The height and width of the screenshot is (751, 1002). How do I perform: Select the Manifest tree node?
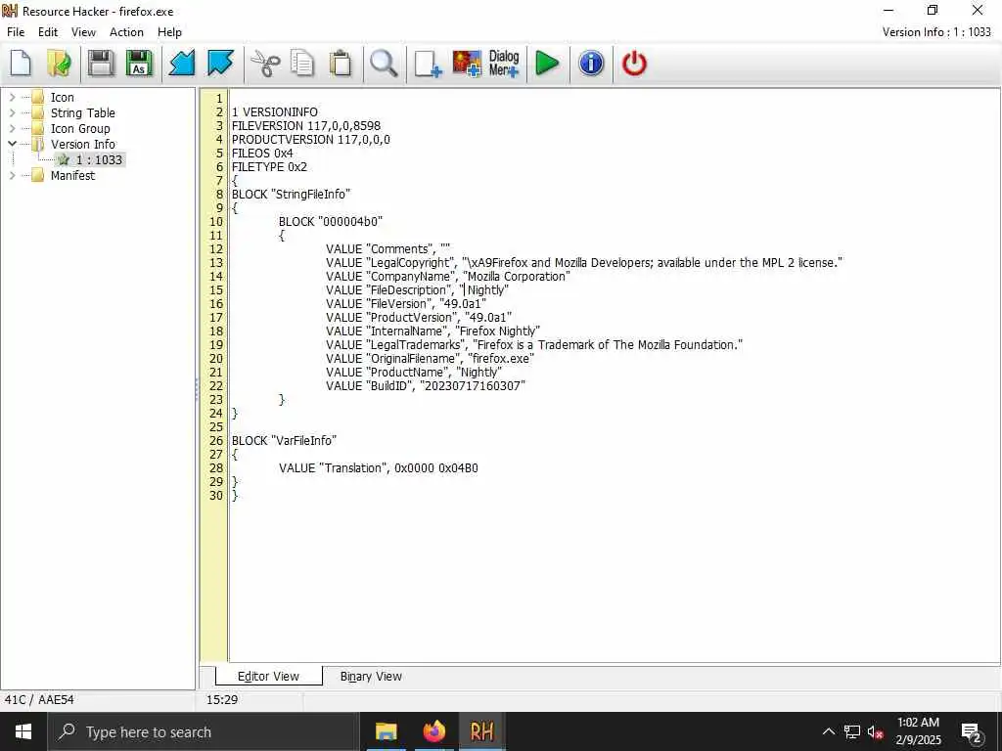(72, 176)
